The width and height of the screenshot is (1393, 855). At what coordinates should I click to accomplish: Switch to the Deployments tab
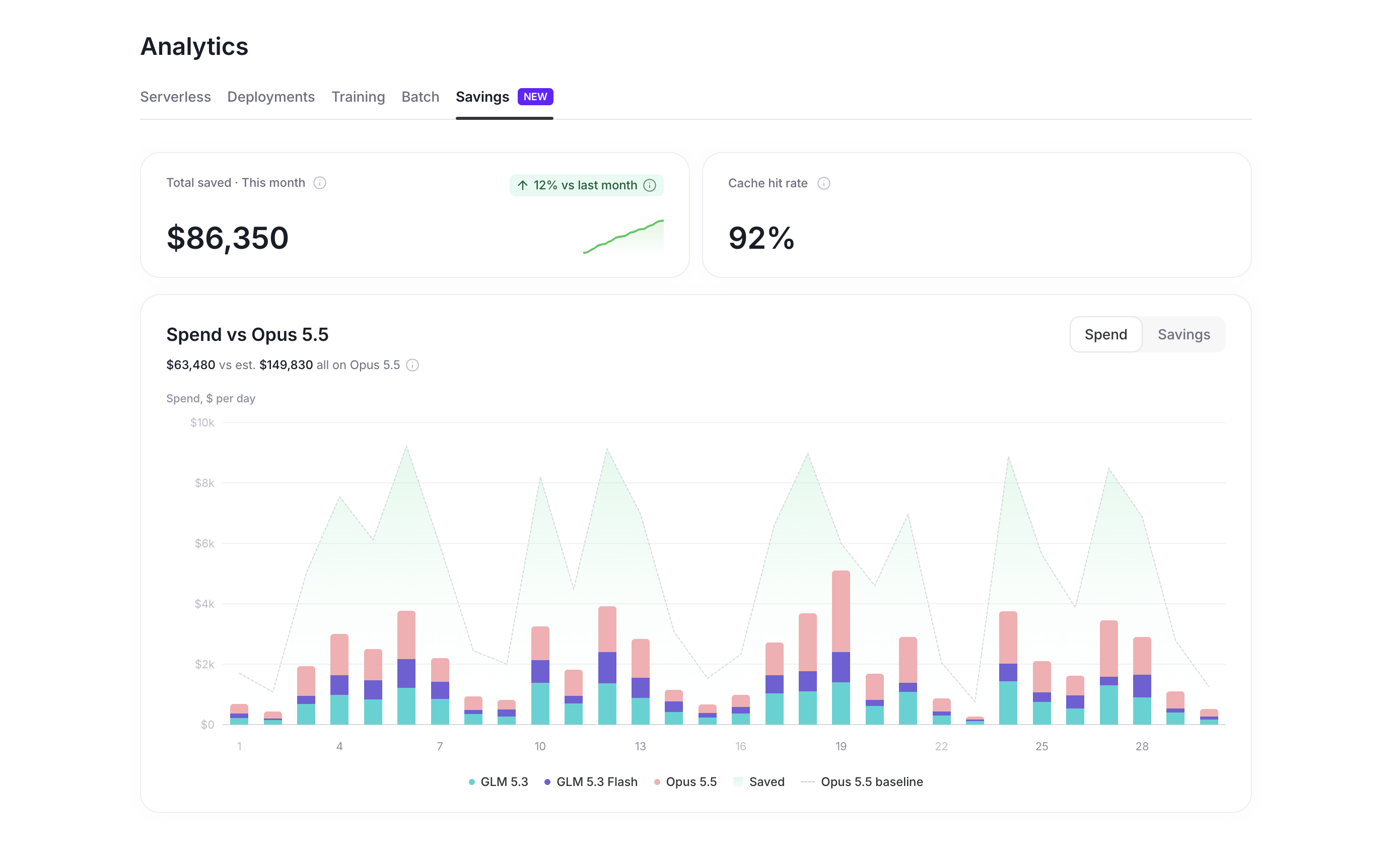(x=271, y=97)
